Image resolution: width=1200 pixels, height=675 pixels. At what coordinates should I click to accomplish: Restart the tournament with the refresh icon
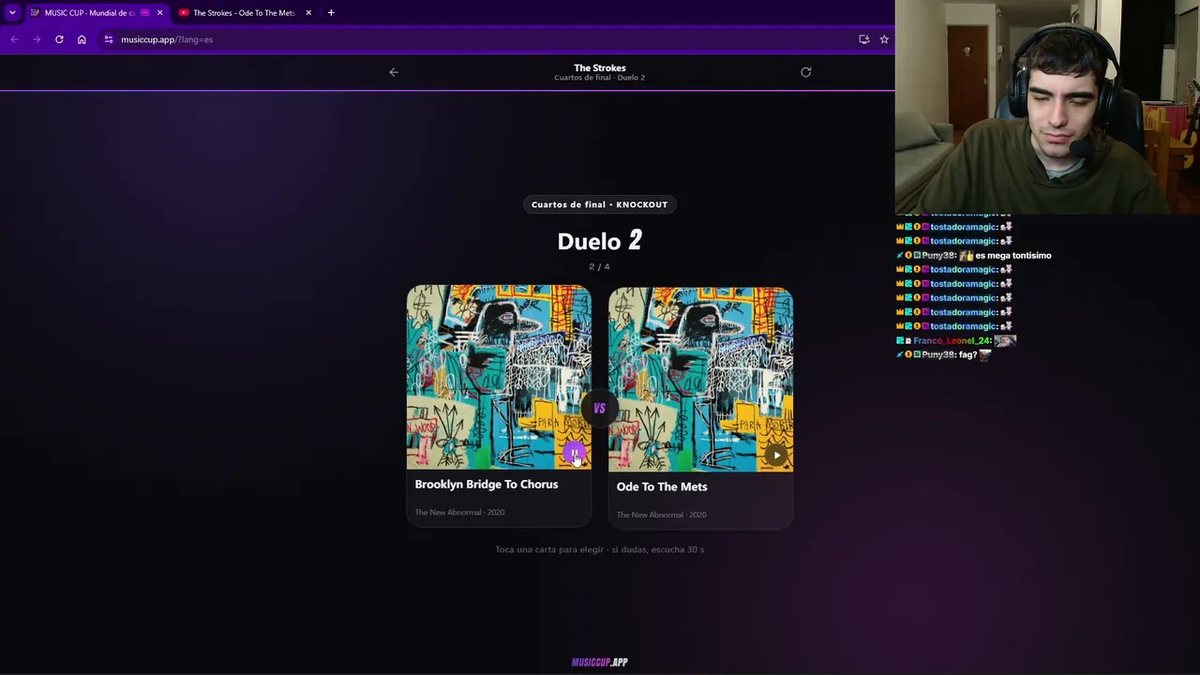tap(806, 72)
